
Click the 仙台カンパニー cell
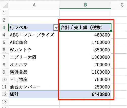tap(34, 87)
